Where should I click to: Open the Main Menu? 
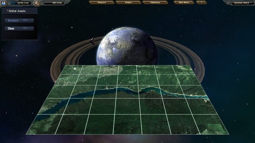coord(184,2)
